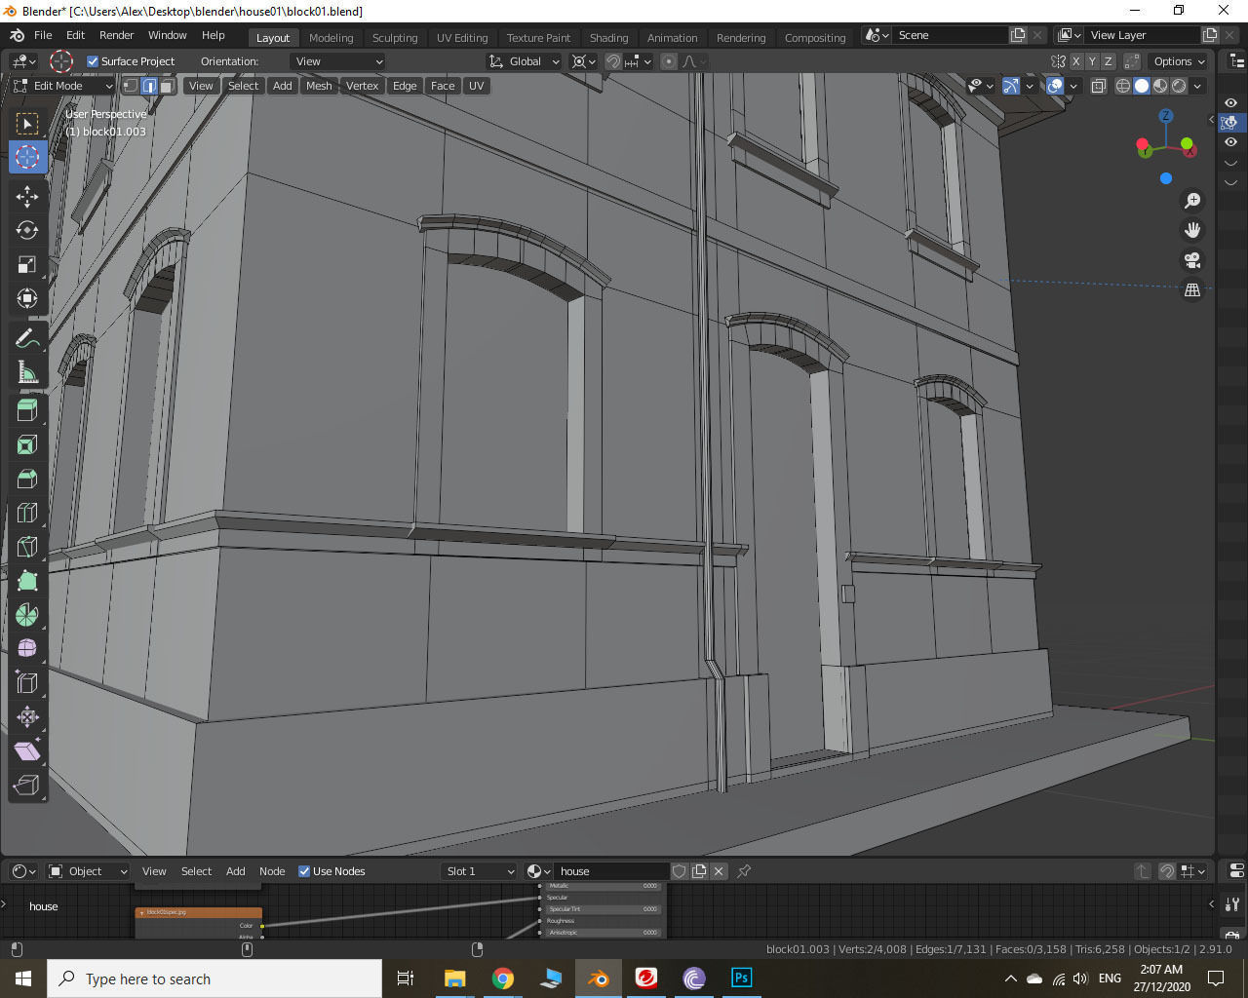Screen dimensions: 1248x998
Task: Pick the Edge Slide tool
Action: click(x=27, y=683)
